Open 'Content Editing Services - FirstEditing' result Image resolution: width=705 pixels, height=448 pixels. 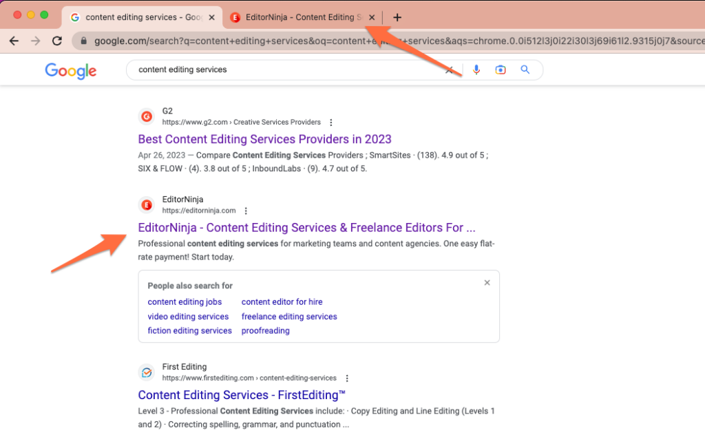242,395
